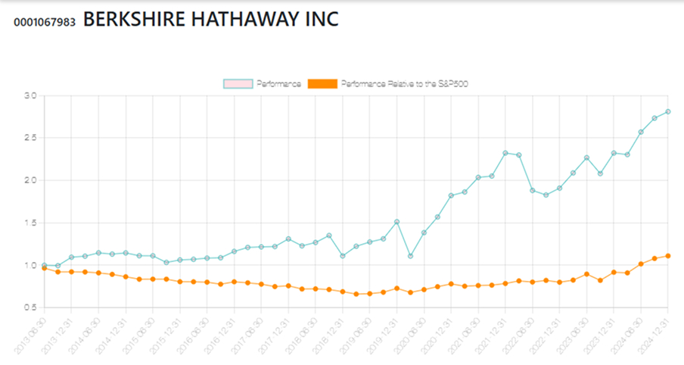Select the Performance data point at 2024-12-31
Image resolution: width=684 pixels, height=365 pixels.
click(668, 112)
